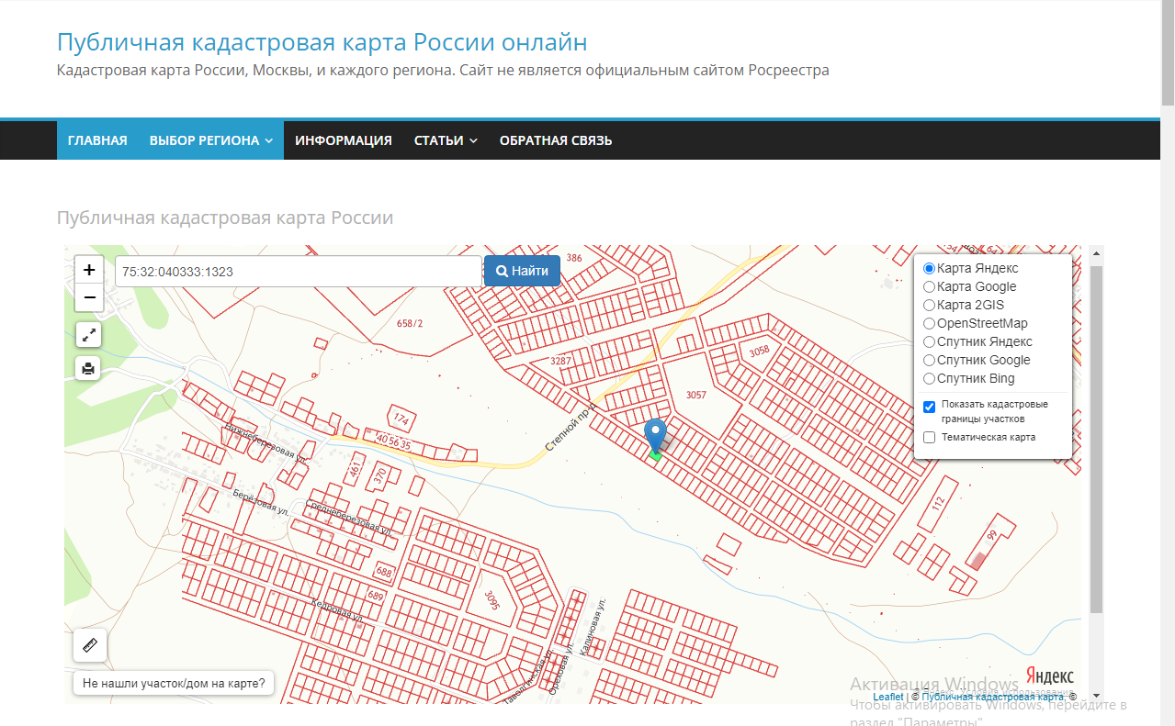Open the Главная menu item
Viewport: 1175px width, 726px height.
pyautogui.click(x=97, y=140)
